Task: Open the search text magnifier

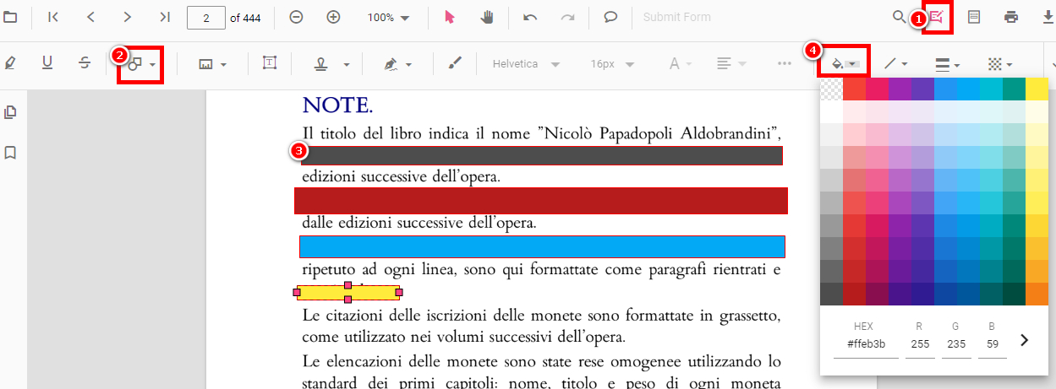Action: pyautogui.click(x=899, y=17)
